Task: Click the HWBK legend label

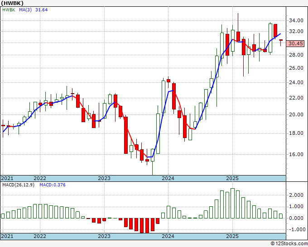Action: pos(9,10)
